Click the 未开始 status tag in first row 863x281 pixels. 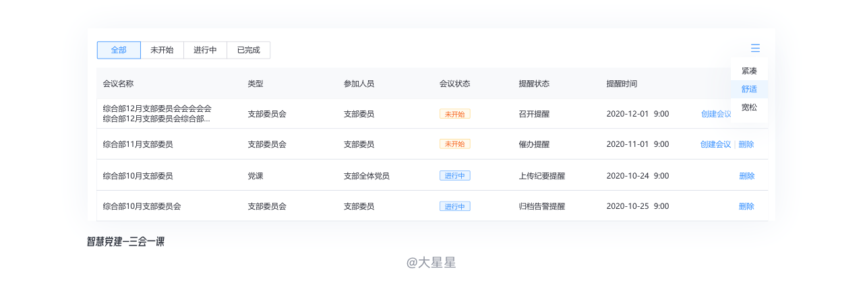(454, 114)
